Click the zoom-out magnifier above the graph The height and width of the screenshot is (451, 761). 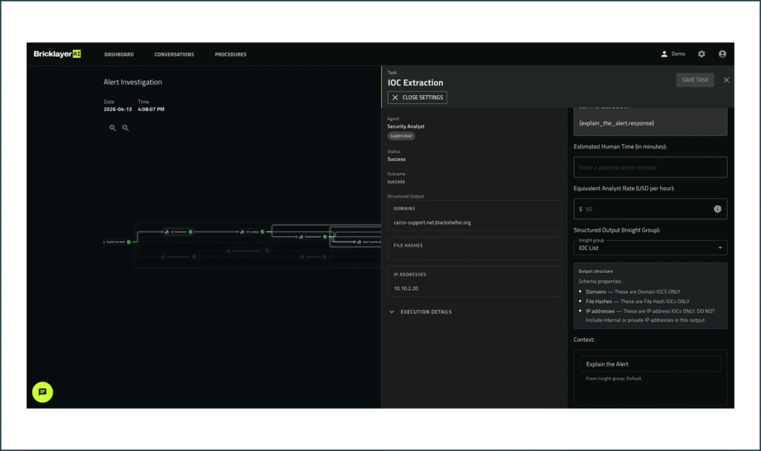coord(126,127)
